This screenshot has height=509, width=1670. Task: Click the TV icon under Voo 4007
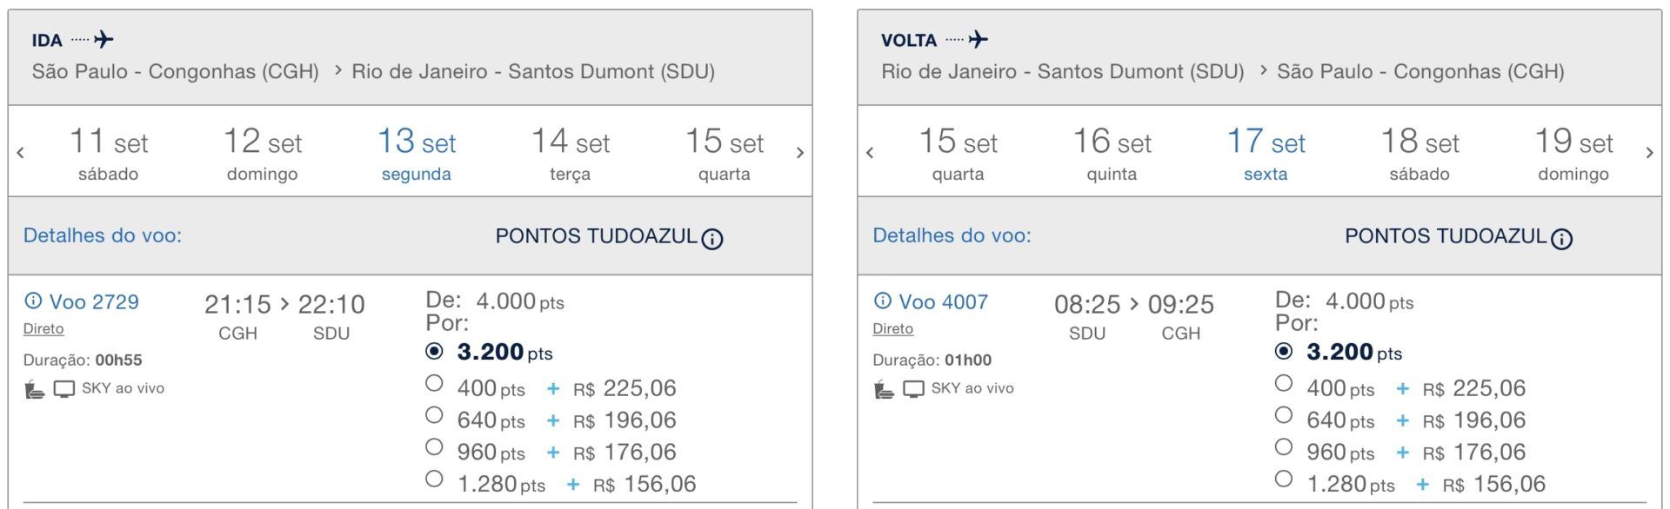[x=913, y=389]
